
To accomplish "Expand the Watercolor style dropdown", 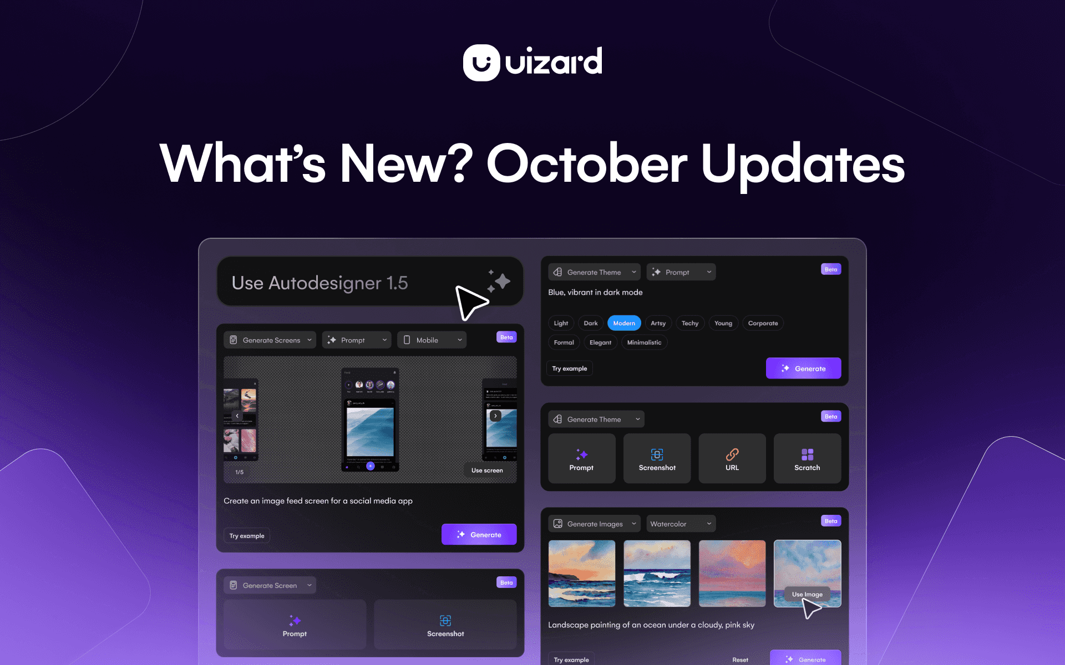I will coord(679,524).
